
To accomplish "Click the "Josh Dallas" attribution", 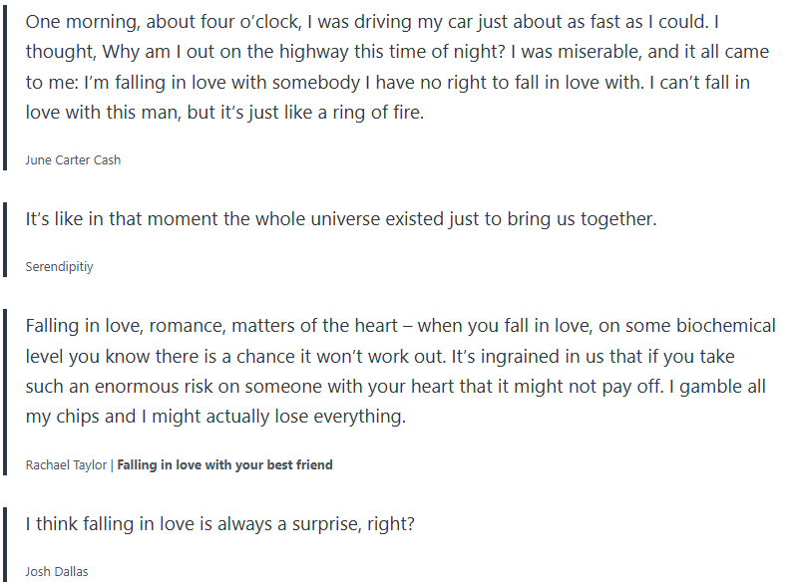I will (56, 572).
